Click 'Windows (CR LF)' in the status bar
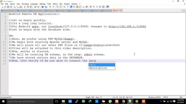Image resolution: width=186 pixels, height=104 pixels. point(154,97)
